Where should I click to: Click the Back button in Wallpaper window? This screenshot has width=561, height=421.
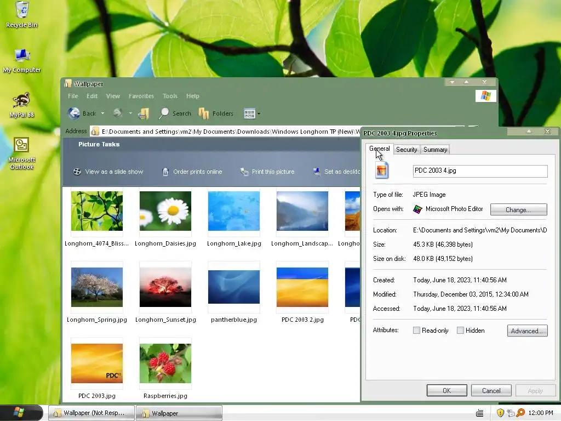click(82, 113)
